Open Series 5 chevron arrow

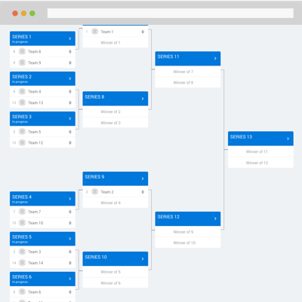click(70, 239)
